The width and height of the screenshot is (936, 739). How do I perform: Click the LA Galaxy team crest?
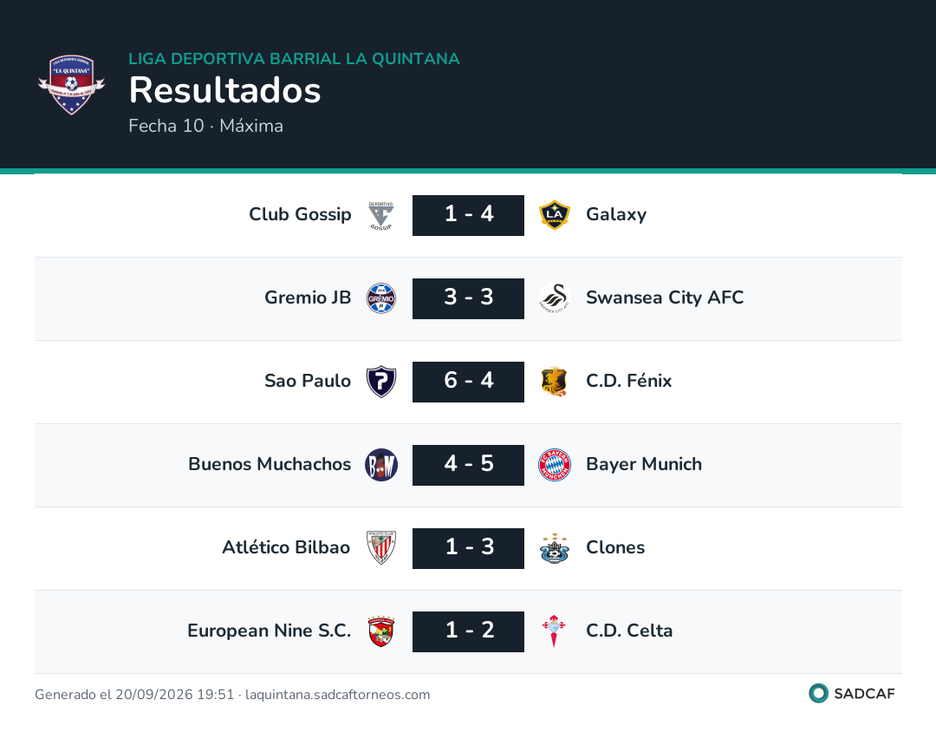(555, 215)
